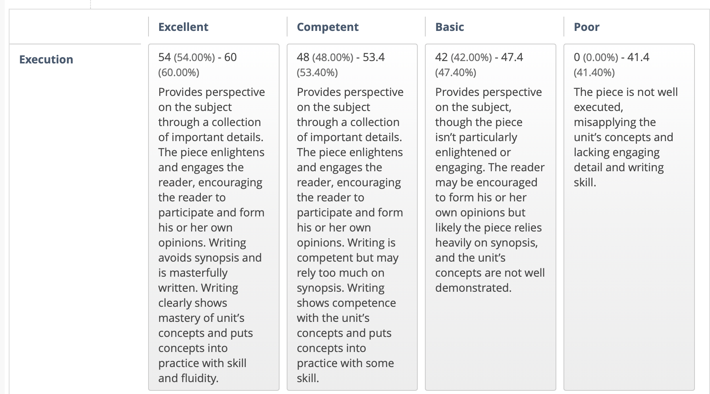Select the Basic rating cell for Execution

(490, 217)
